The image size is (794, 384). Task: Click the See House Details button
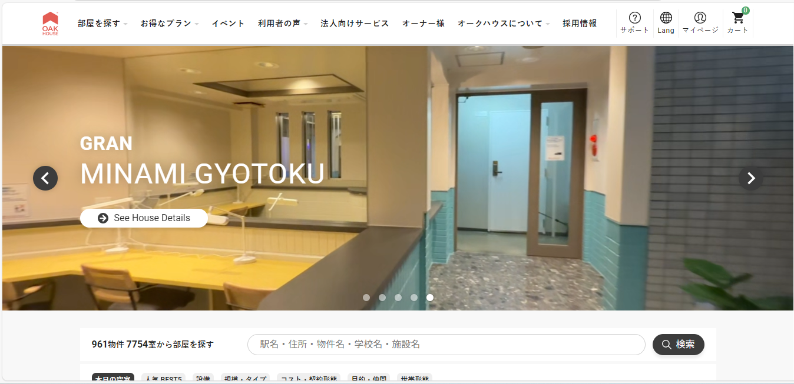144,218
